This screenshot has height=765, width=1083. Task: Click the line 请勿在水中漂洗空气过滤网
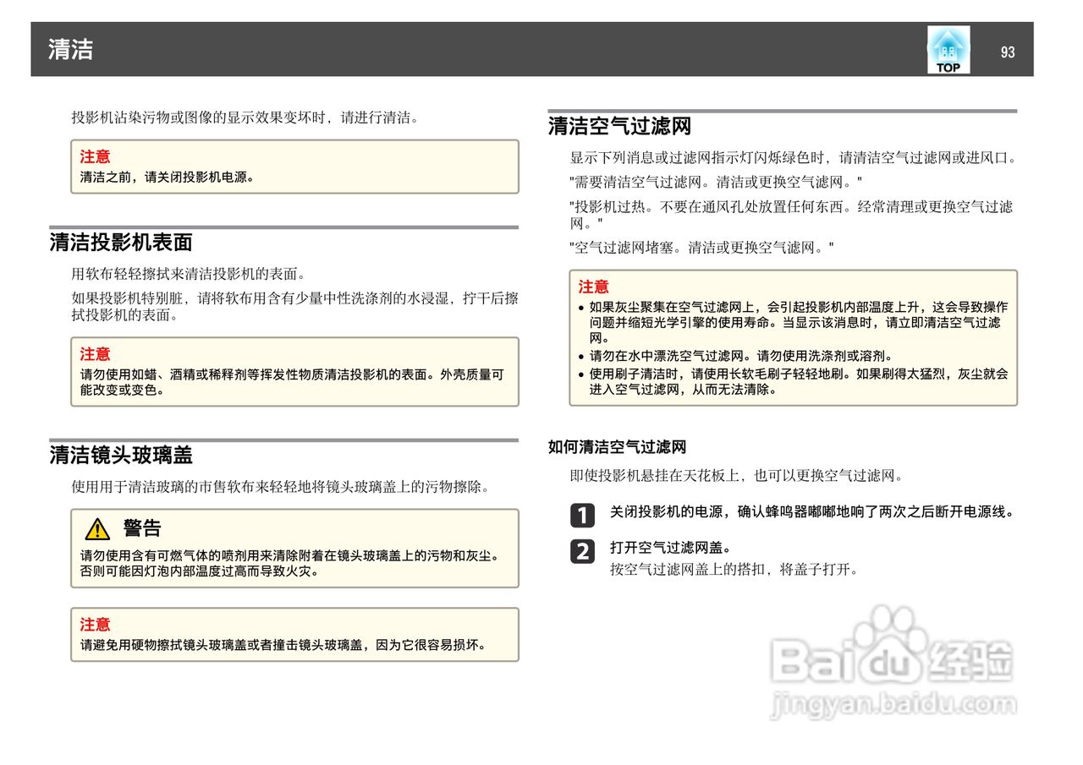(741, 356)
